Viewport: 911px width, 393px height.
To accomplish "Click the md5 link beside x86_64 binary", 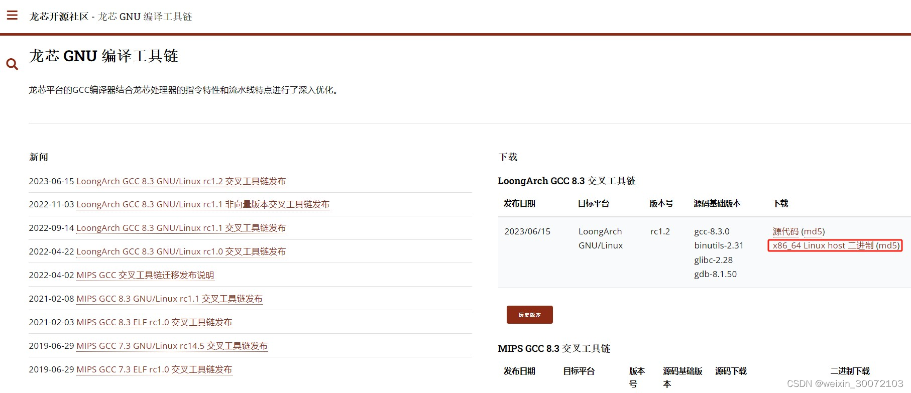I will coord(887,245).
